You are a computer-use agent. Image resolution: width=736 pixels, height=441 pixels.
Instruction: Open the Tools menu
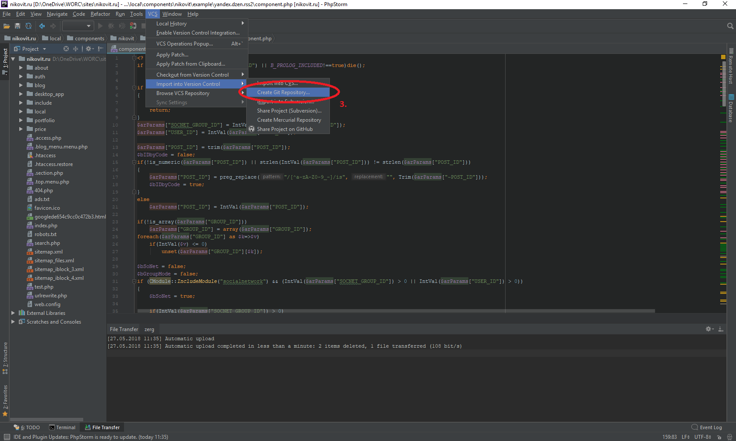(136, 14)
